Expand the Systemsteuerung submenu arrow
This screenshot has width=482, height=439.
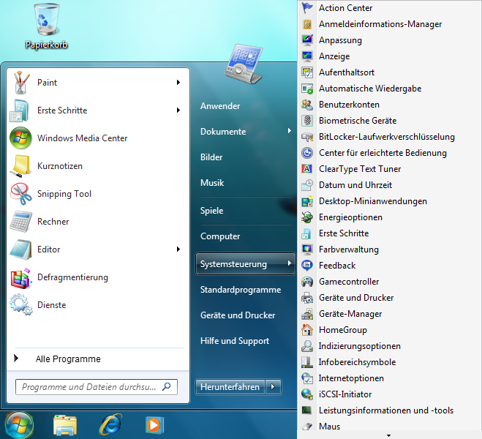(x=289, y=263)
